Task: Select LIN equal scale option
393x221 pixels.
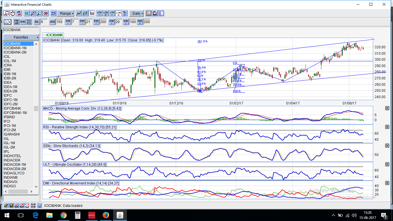Action: point(112,13)
